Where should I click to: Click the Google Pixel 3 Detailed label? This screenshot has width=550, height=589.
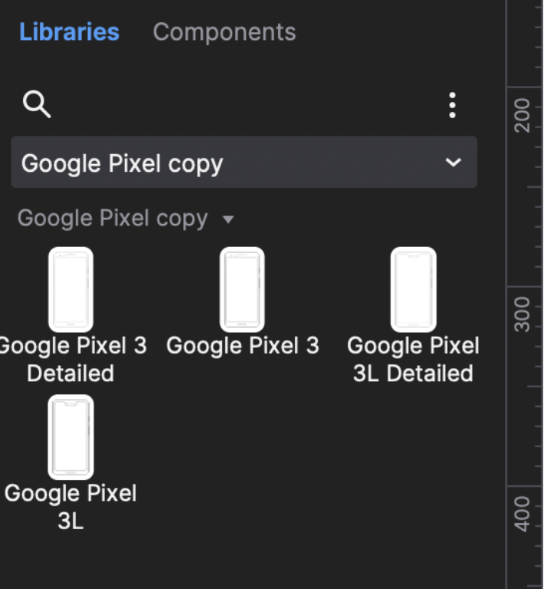[x=70, y=360]
